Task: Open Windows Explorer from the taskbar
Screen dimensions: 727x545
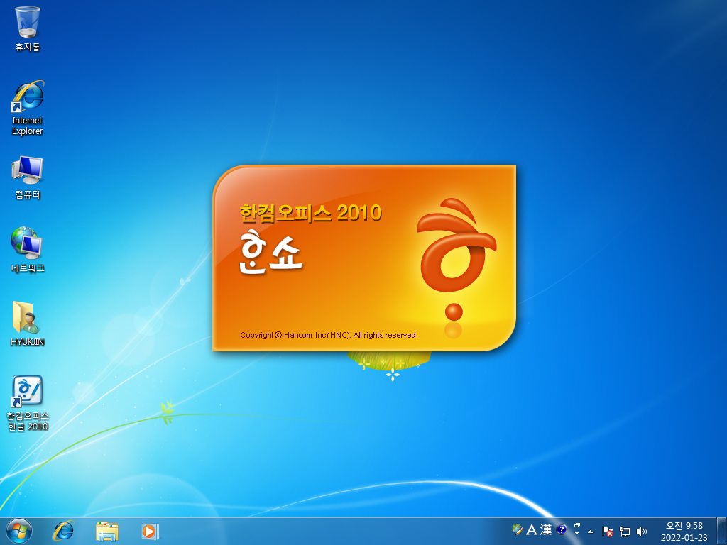Action: coord(107,531)
